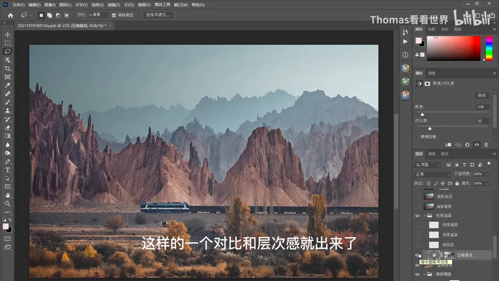499x281 pixels.
Task: Click the clip-to-layer icon in Properties
Action: pyautogui.click(x=449, y=145)
